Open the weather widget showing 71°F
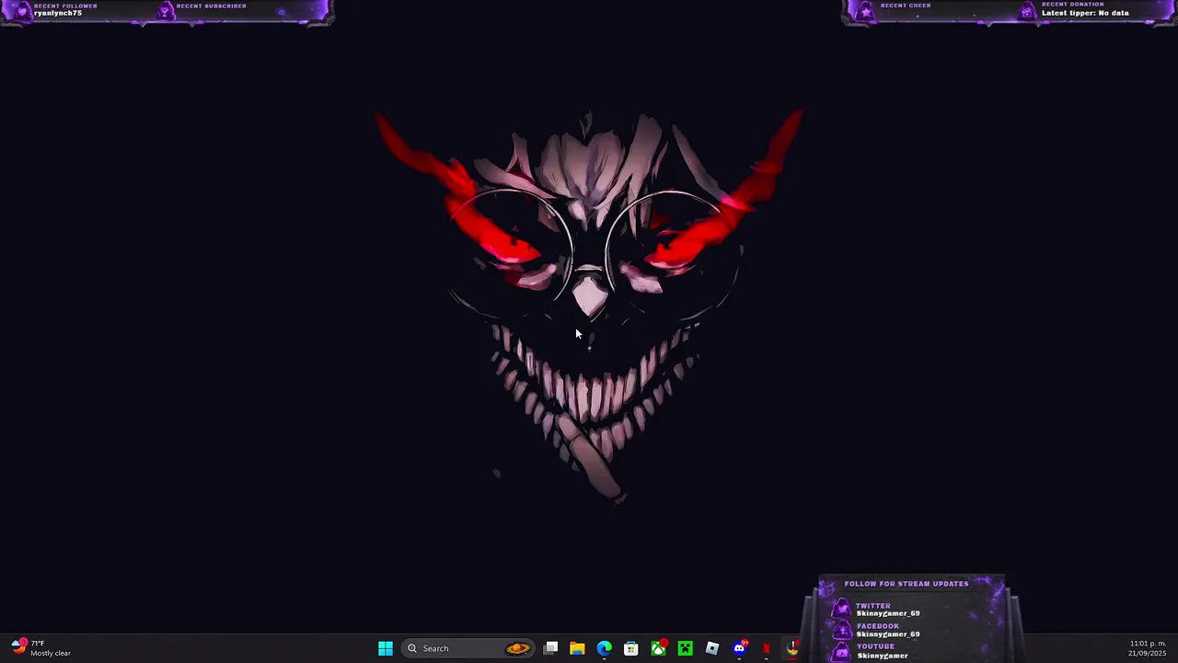This screenshot has height=663, width=1178. [x=41, y=648]
